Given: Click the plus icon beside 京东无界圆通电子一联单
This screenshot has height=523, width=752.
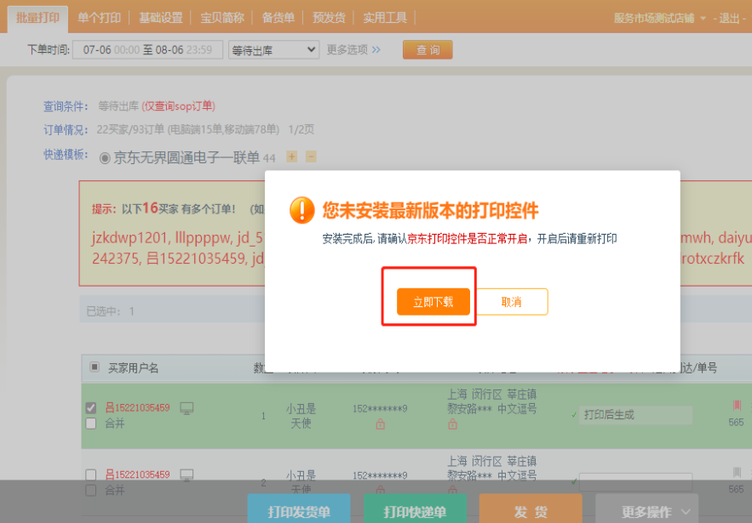Looking at the screenshot, I should tap(291, 156).
